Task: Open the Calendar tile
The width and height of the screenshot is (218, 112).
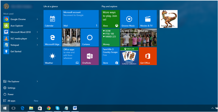Action: click(x=52, y=19)
